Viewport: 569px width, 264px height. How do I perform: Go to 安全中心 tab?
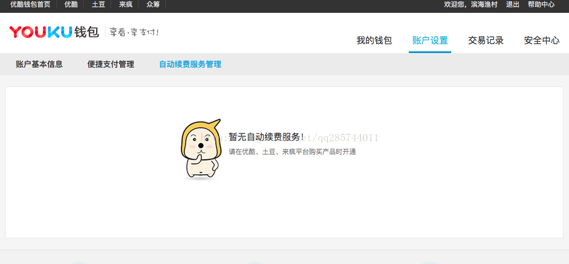tap(542, 40)
